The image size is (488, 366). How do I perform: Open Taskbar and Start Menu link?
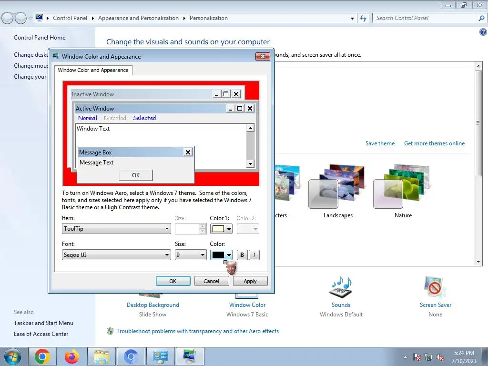tap(43, 323)
